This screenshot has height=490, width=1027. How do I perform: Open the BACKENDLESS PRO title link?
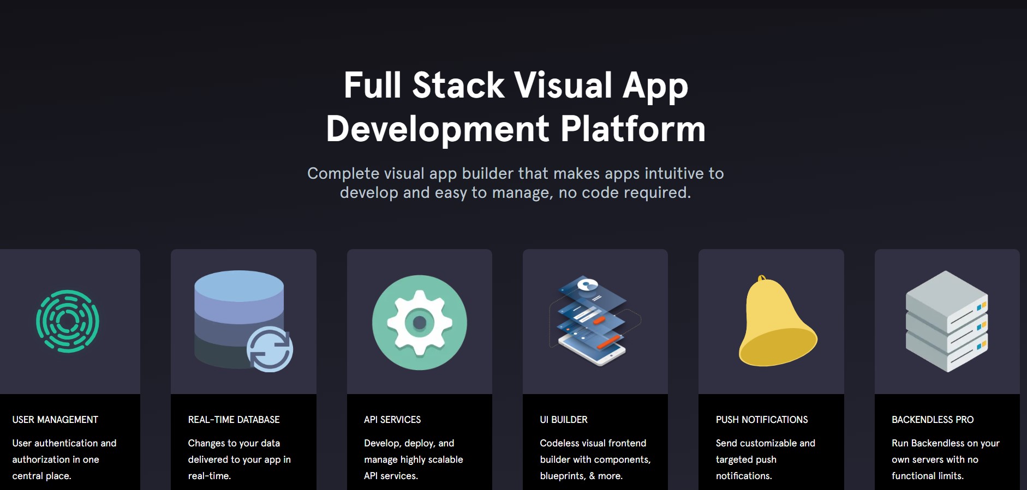pyautogui.click(x=933, y=420)
